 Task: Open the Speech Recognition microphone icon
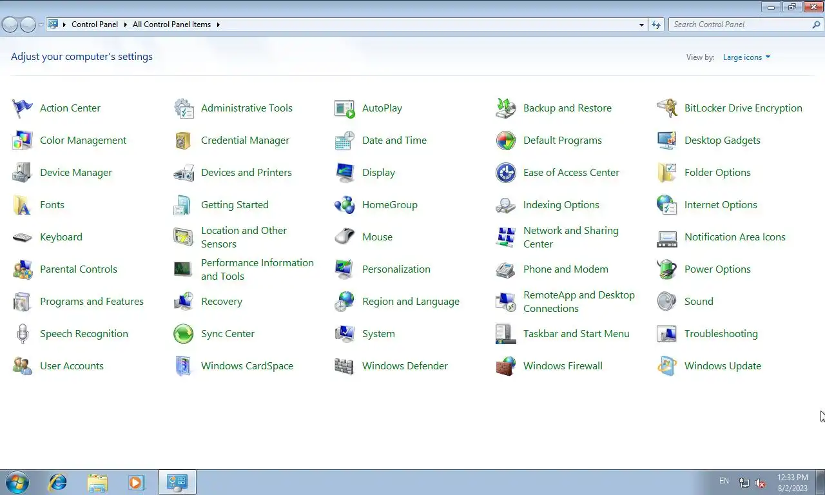[x=23, y=334]
